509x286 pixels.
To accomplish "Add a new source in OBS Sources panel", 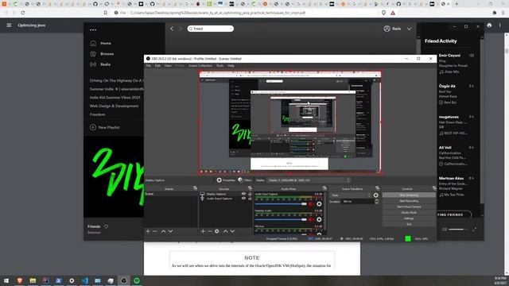I will 203,231.
